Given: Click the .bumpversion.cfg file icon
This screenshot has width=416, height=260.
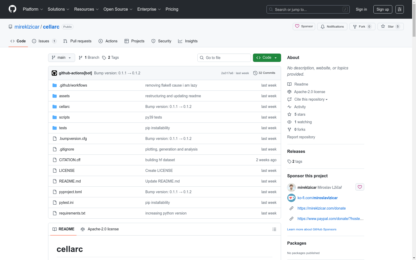Looking at the screenshot, I should [x=55, y=139].
